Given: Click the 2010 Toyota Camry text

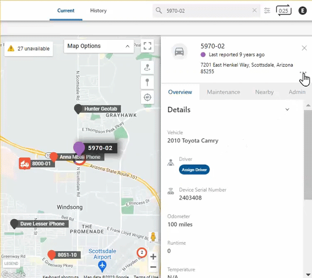Looking at the screenshot, I should pos(193,141).
